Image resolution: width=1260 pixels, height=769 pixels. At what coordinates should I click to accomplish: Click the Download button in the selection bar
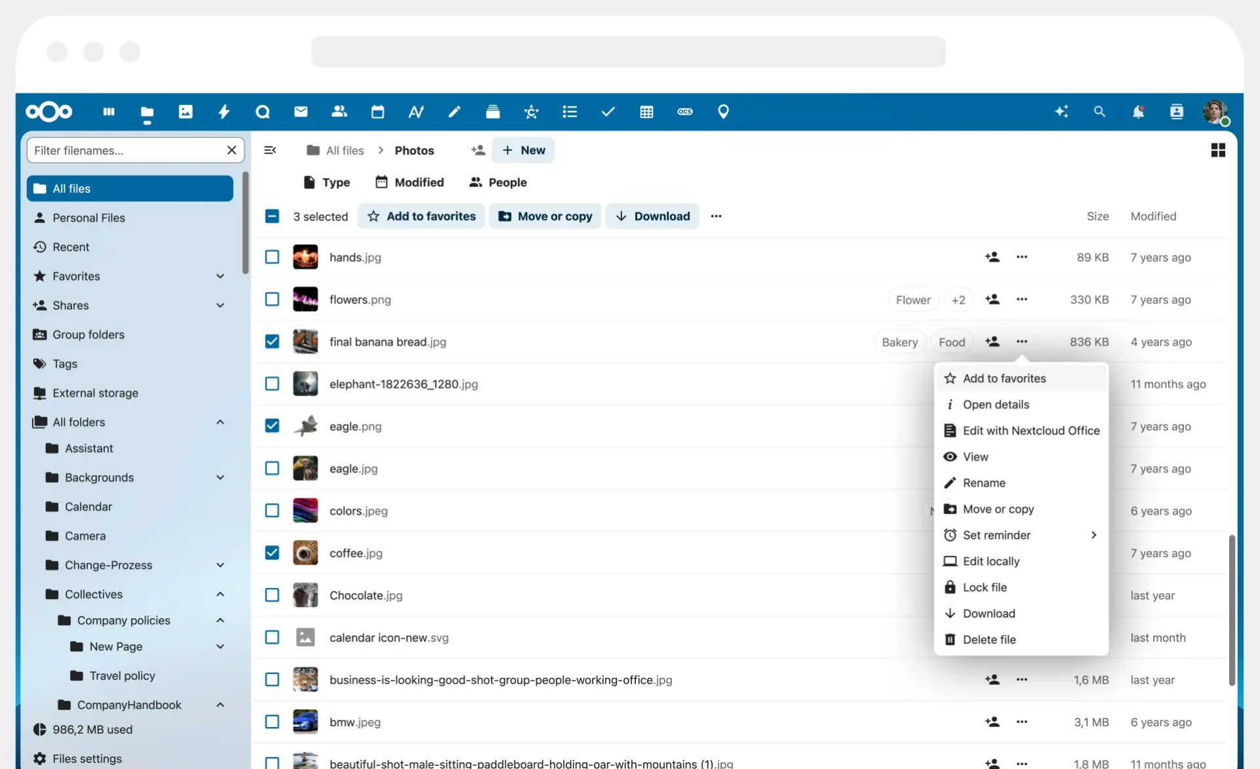652,216
